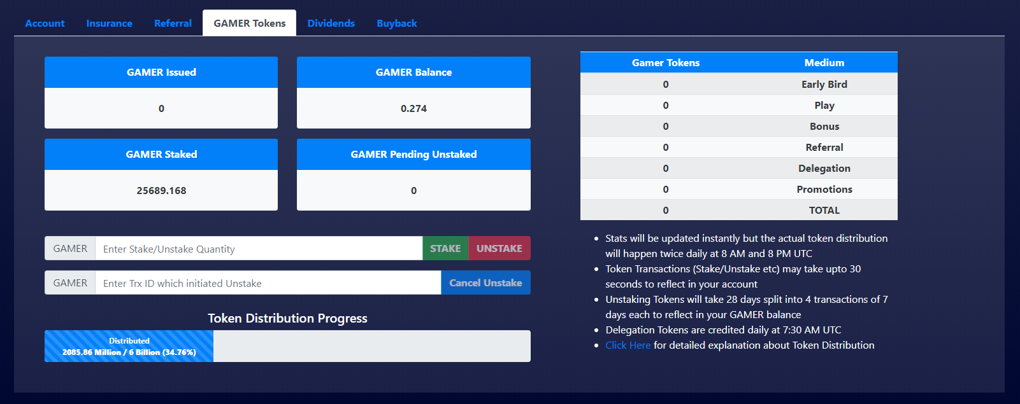
Task: Click the Medium column header
Action: 824,63
